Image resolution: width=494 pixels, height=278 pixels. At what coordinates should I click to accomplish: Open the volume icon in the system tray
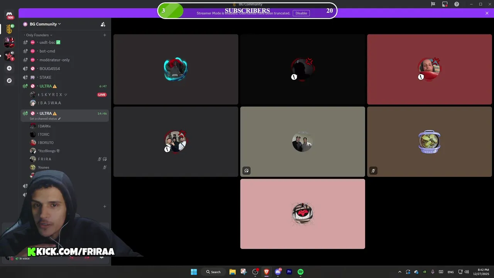coord(467,272)
